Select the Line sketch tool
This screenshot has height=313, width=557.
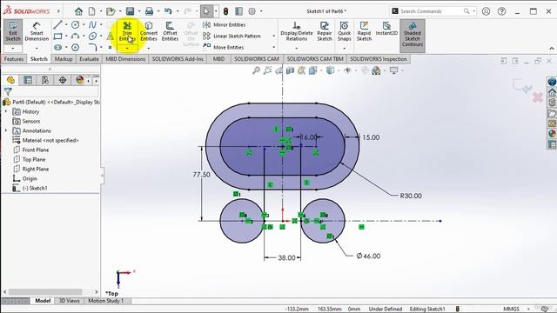(x=58, y=25)
